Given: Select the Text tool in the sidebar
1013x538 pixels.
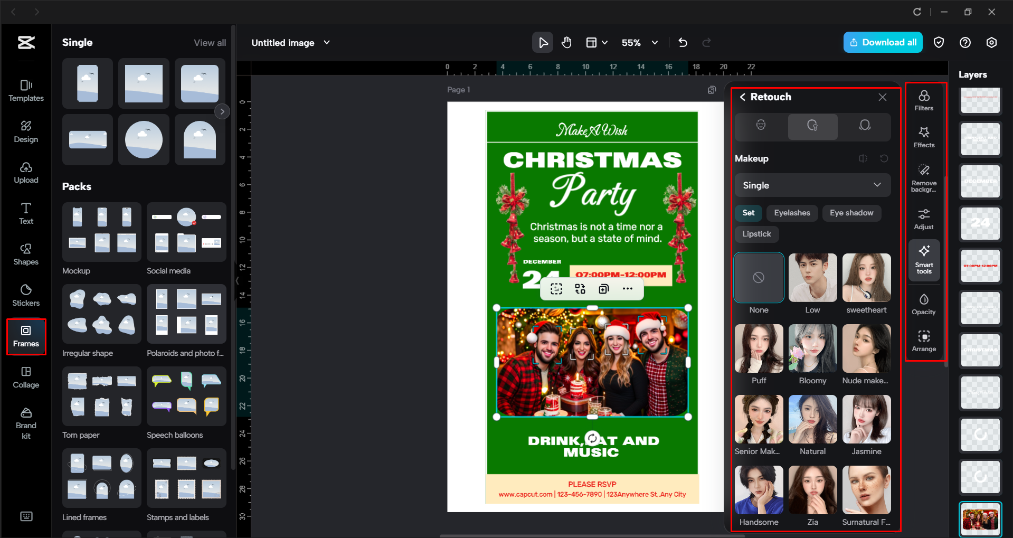Looking at the screenshot, I should tap(26, 213).
